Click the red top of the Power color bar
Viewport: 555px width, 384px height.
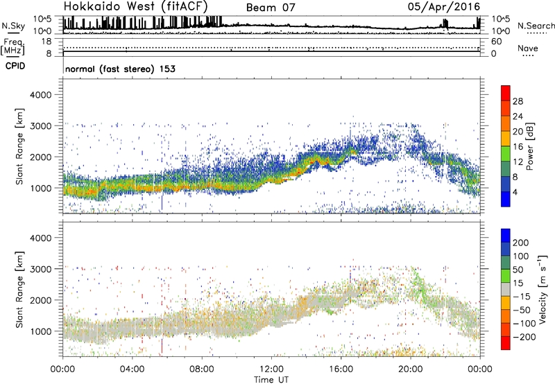[x=506, y=93]
